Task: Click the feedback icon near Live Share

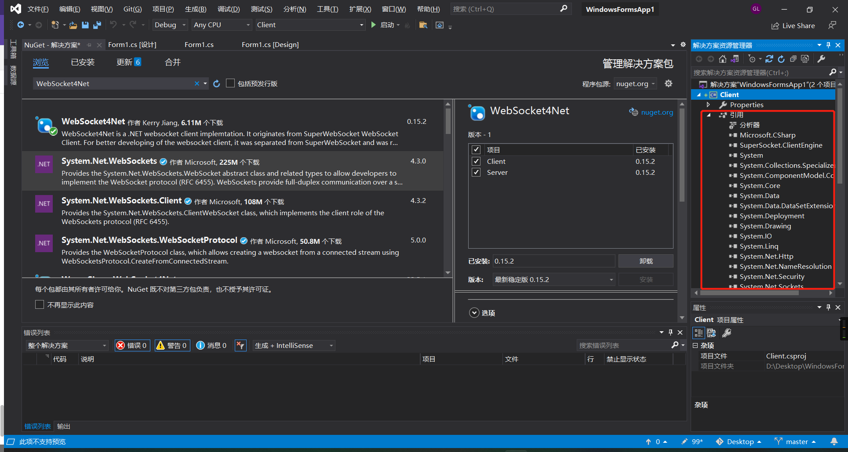Action: [x=832, y=25]
